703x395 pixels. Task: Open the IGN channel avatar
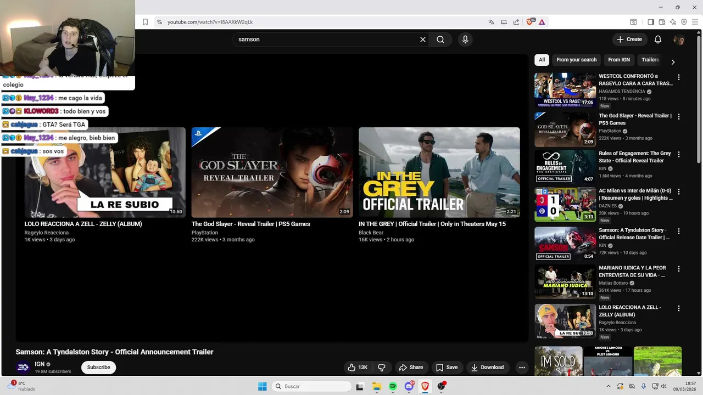coord(23,368)
